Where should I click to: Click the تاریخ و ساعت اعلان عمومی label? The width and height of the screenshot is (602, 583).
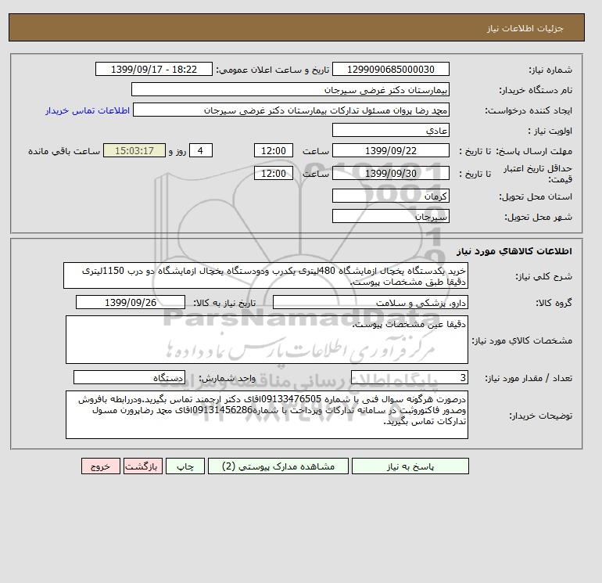[x=273, y=70]
